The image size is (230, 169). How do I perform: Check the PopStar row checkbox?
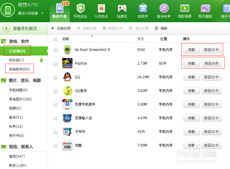55,63
